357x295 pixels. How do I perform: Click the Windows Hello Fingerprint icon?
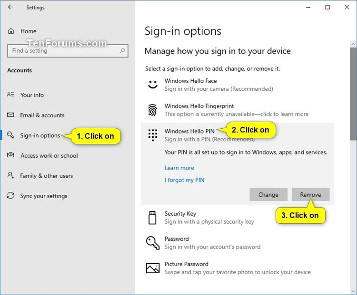tap(152, 110)
